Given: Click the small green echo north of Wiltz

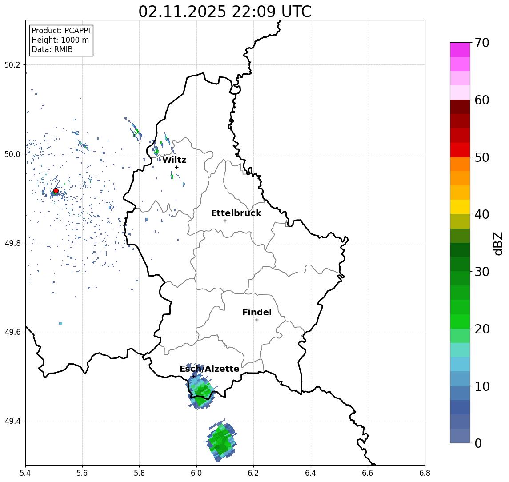Looking at the screenshot, I should click(157, 151).
